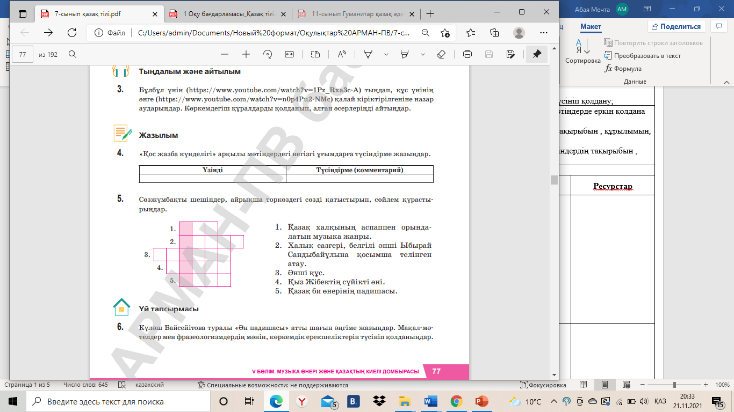Click Word Sort (Сортировка) icon
The width and height of the screenshot is (734, 412).
582,51
